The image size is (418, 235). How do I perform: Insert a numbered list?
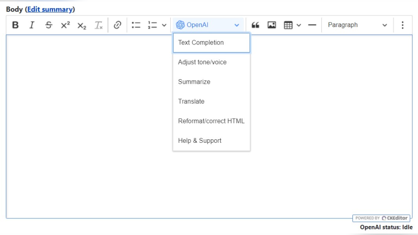(152, 25)
